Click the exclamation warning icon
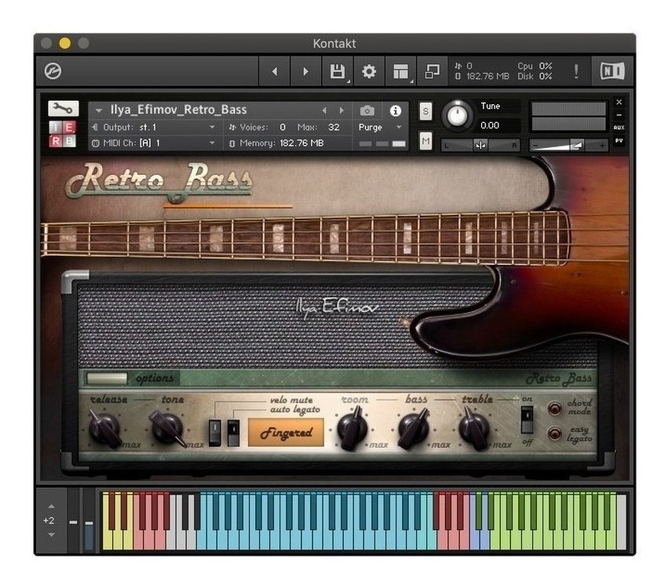 tap(576, 71)
